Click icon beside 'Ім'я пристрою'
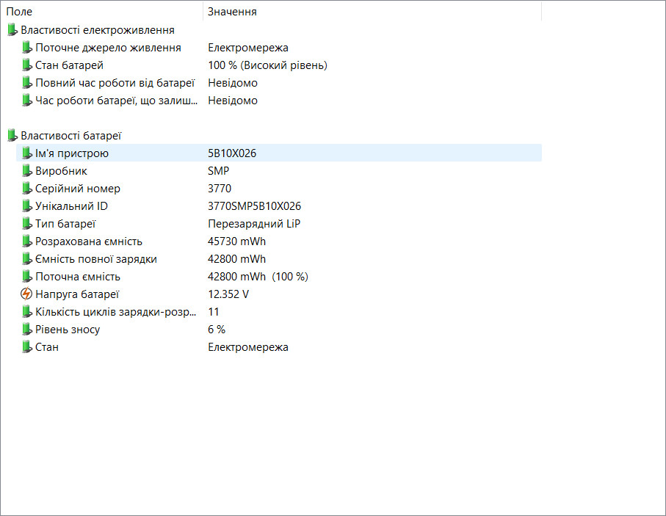 (x=26, y=153)
